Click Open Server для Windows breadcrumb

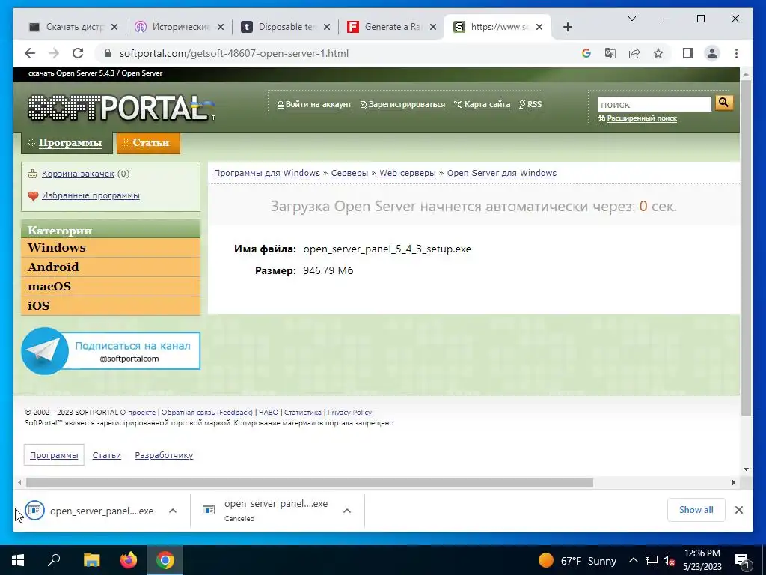(502, 173)
